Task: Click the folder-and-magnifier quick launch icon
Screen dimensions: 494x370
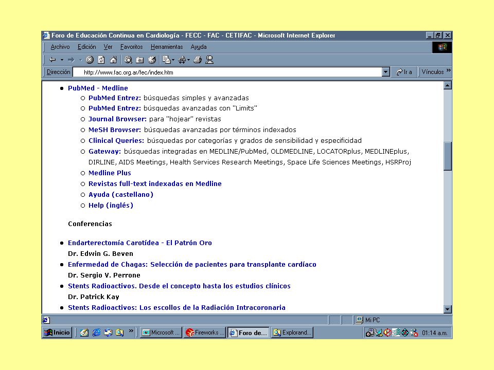Action: (x=120, y=332)
